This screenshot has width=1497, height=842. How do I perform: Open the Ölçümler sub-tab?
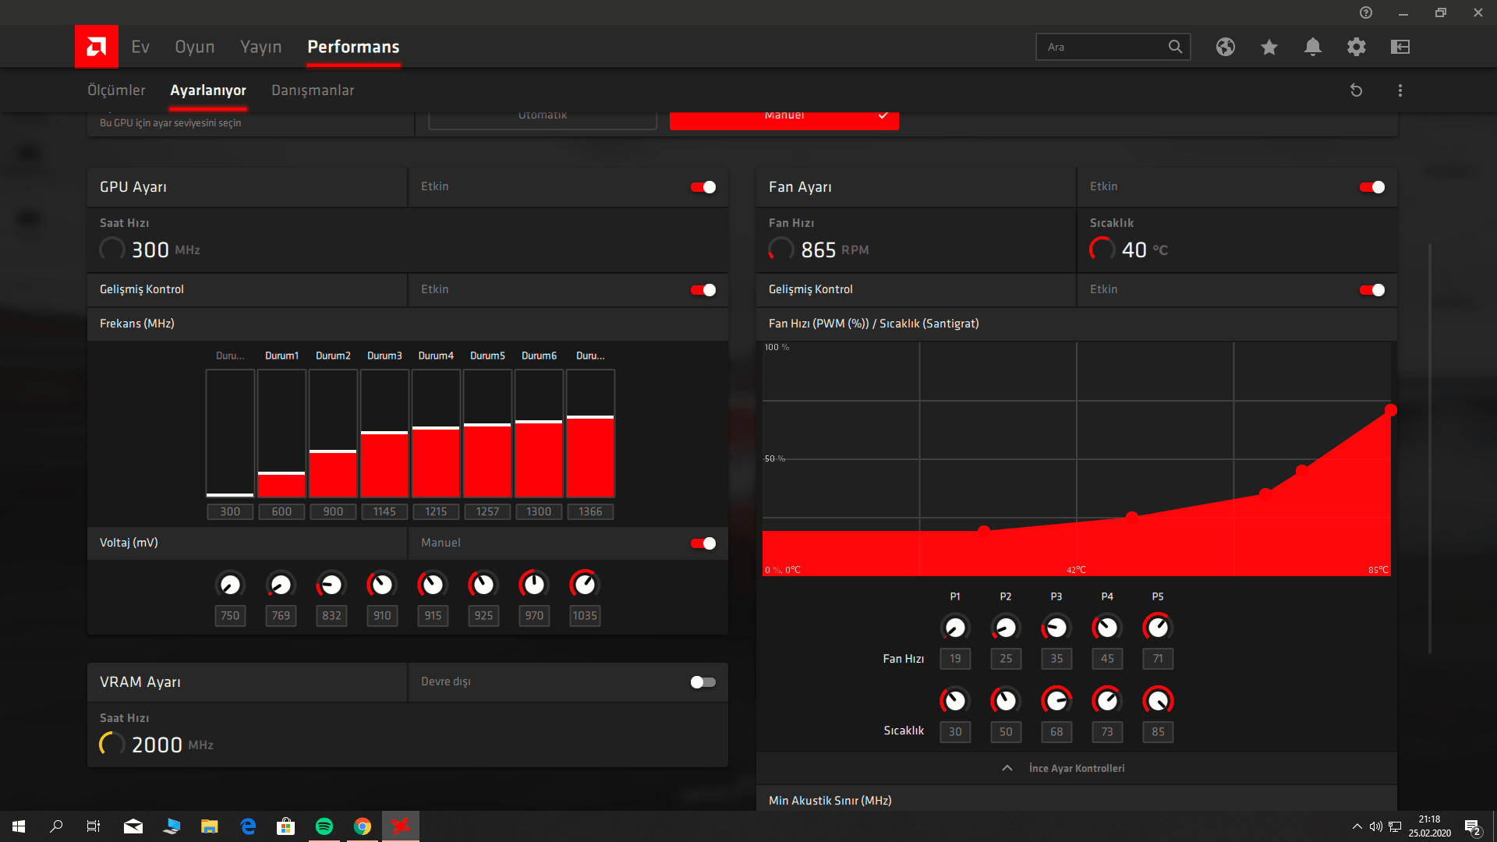point(116,90)
